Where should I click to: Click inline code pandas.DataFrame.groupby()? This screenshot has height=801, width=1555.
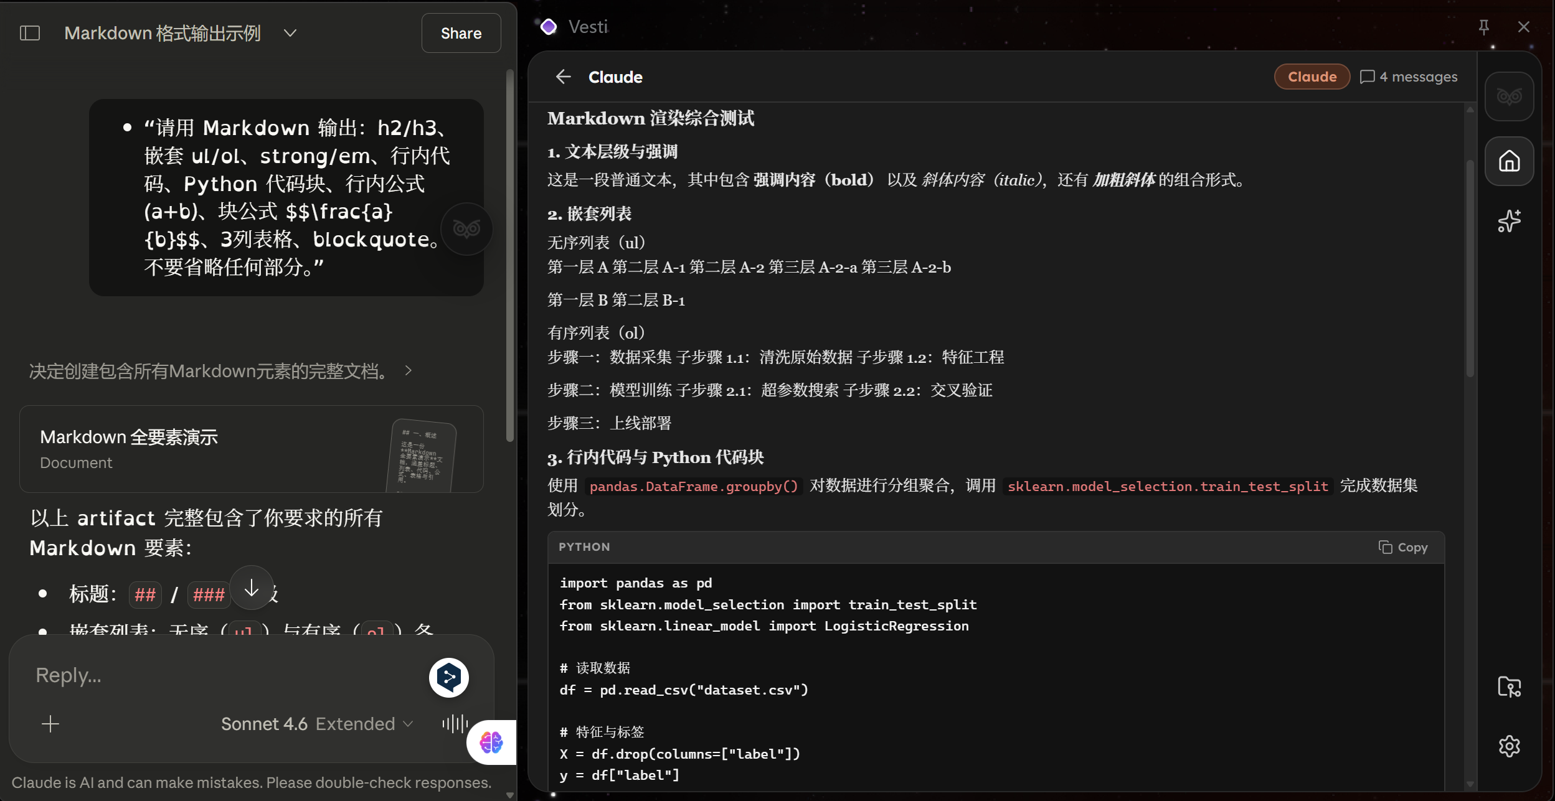pyautogui.click(x=694, y=486)
